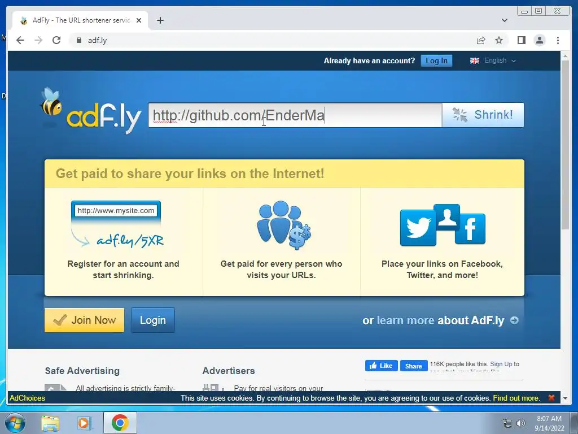Screen dimensions: 578x434
Task: Open the Windows Start menu
Action: pos(15,423)
